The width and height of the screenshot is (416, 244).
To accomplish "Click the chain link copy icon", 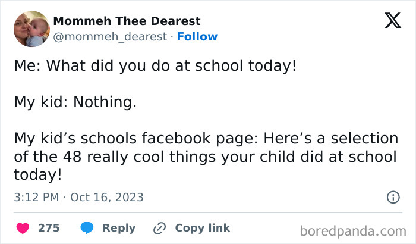I will click(x=159, y=228).
